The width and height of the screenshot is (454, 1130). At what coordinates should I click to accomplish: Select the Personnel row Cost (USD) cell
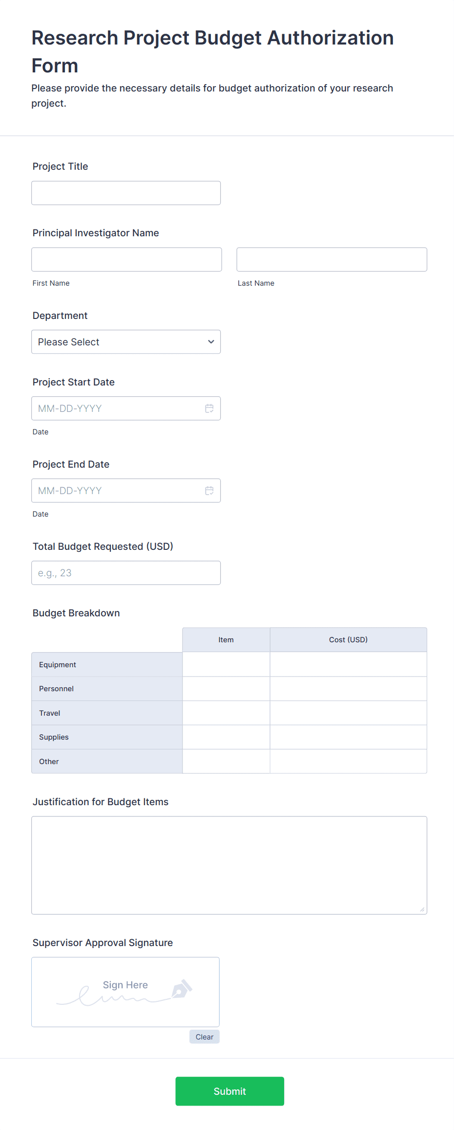(x=349, y=689)
